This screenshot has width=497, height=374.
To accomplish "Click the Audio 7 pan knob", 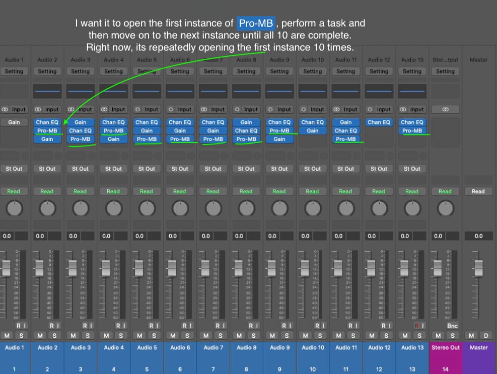I will tap(214, 208).
